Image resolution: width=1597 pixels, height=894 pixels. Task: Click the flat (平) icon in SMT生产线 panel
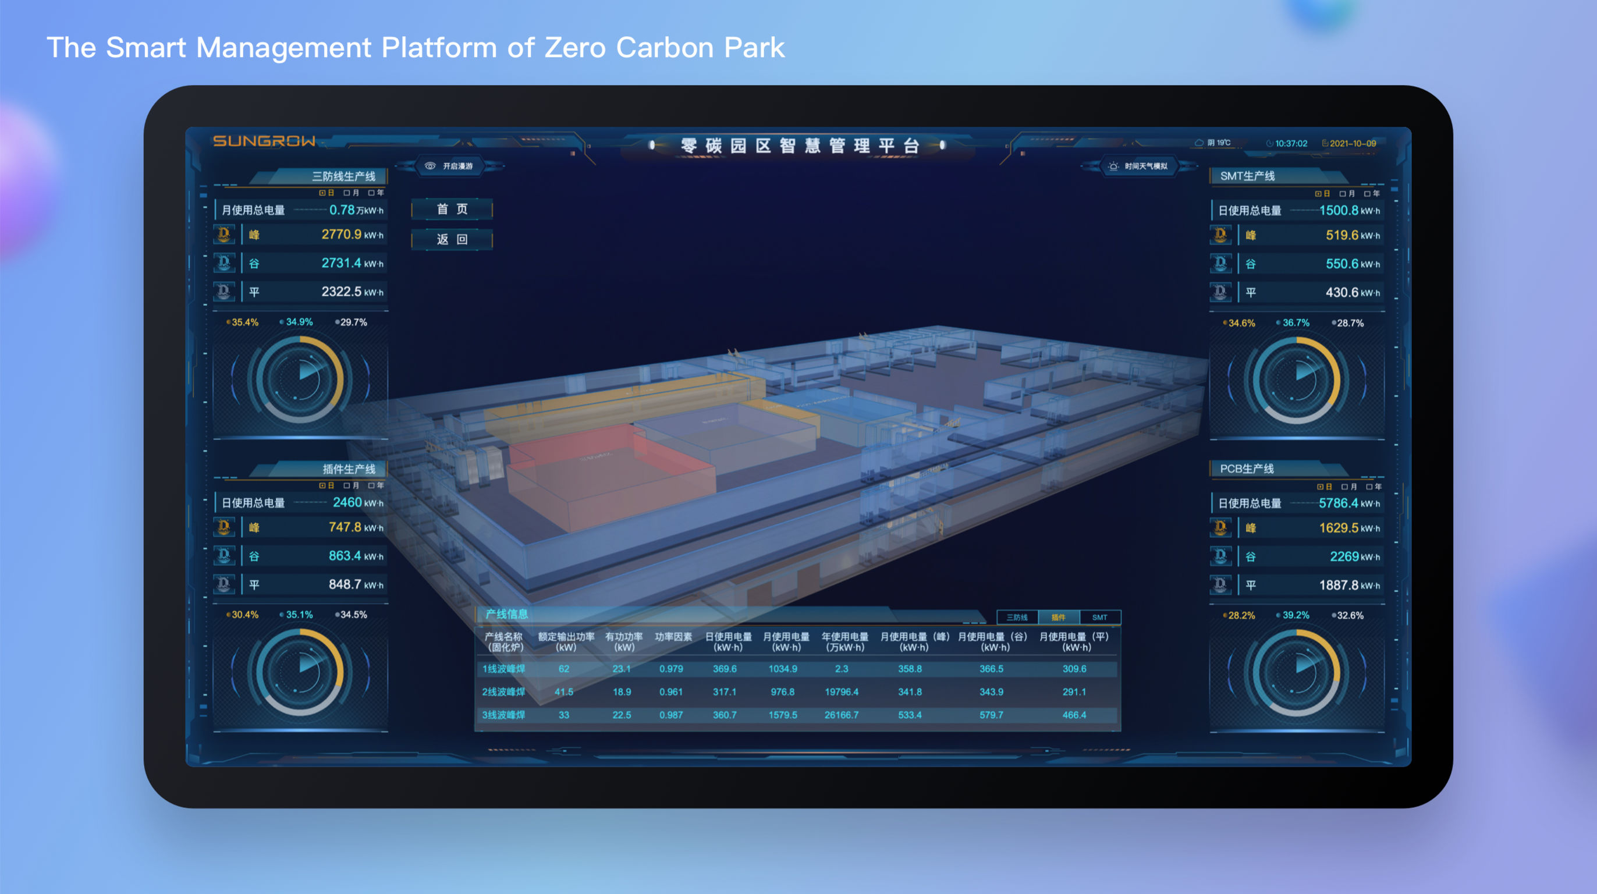point(1220,292)
